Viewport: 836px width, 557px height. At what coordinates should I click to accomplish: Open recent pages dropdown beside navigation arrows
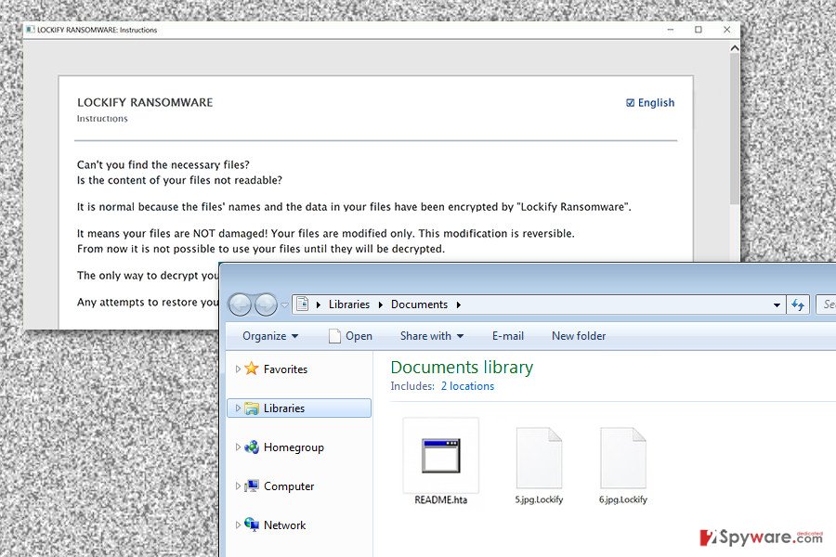(285, 305)
